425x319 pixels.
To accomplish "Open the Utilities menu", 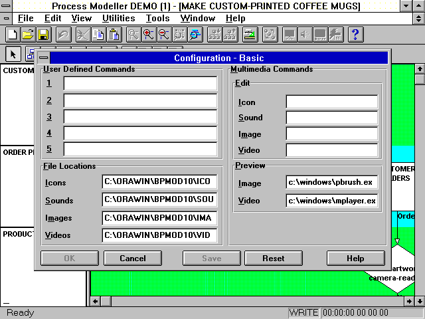I will 119,19.
